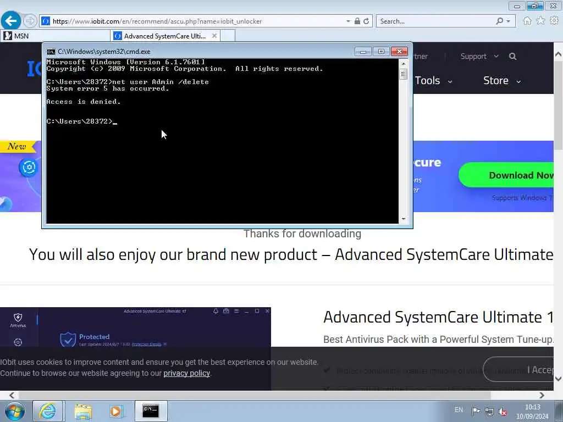Click the Windows Start orb
563x422 pixels.
[14, 411]
